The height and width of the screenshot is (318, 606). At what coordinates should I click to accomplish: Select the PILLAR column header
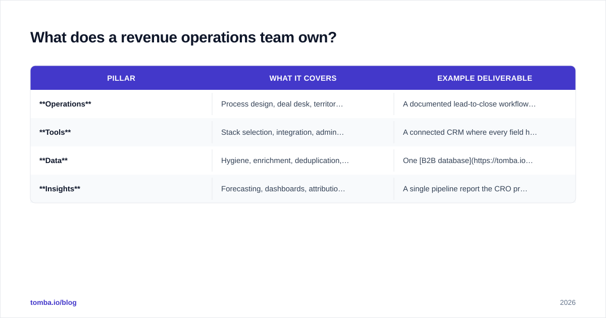click(x=121, y=78)
